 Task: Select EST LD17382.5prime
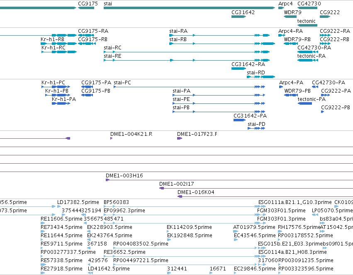click(x=59, y=206)
